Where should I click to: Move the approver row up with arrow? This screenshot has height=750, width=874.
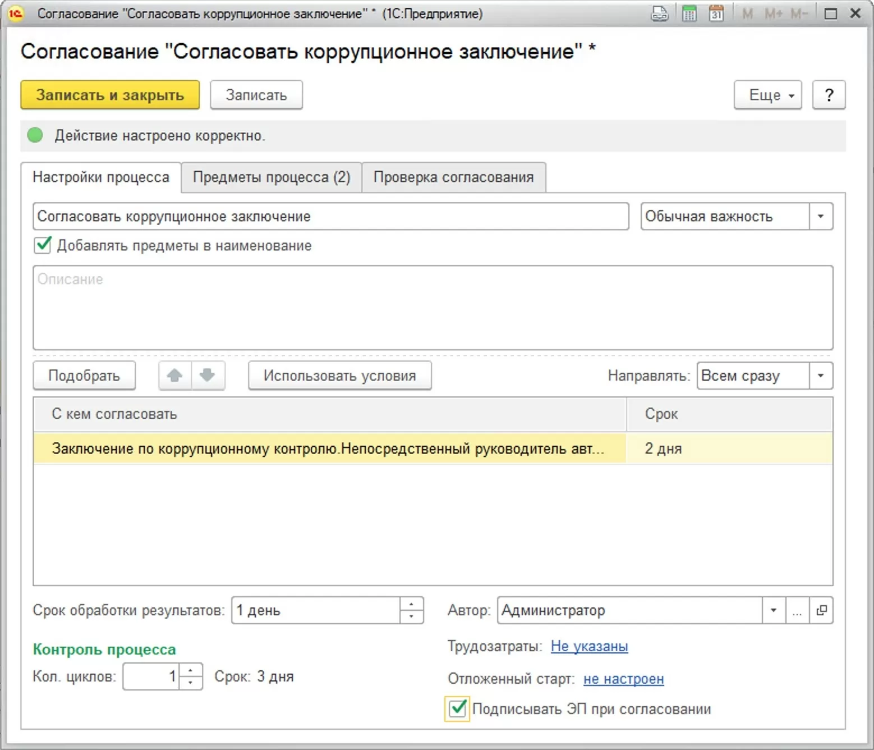click(x=175, y=376)
